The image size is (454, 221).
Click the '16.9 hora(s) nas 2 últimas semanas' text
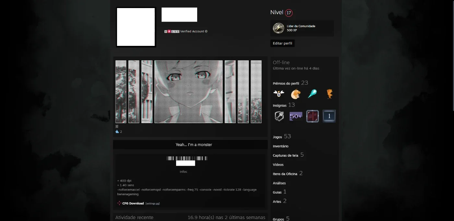point(226,217)
